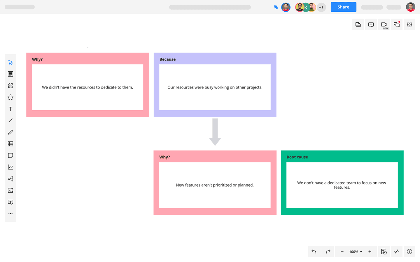Open the image insert tool
Screen dimensions: 420x262
pyautogui.click(x=10, y=190)
